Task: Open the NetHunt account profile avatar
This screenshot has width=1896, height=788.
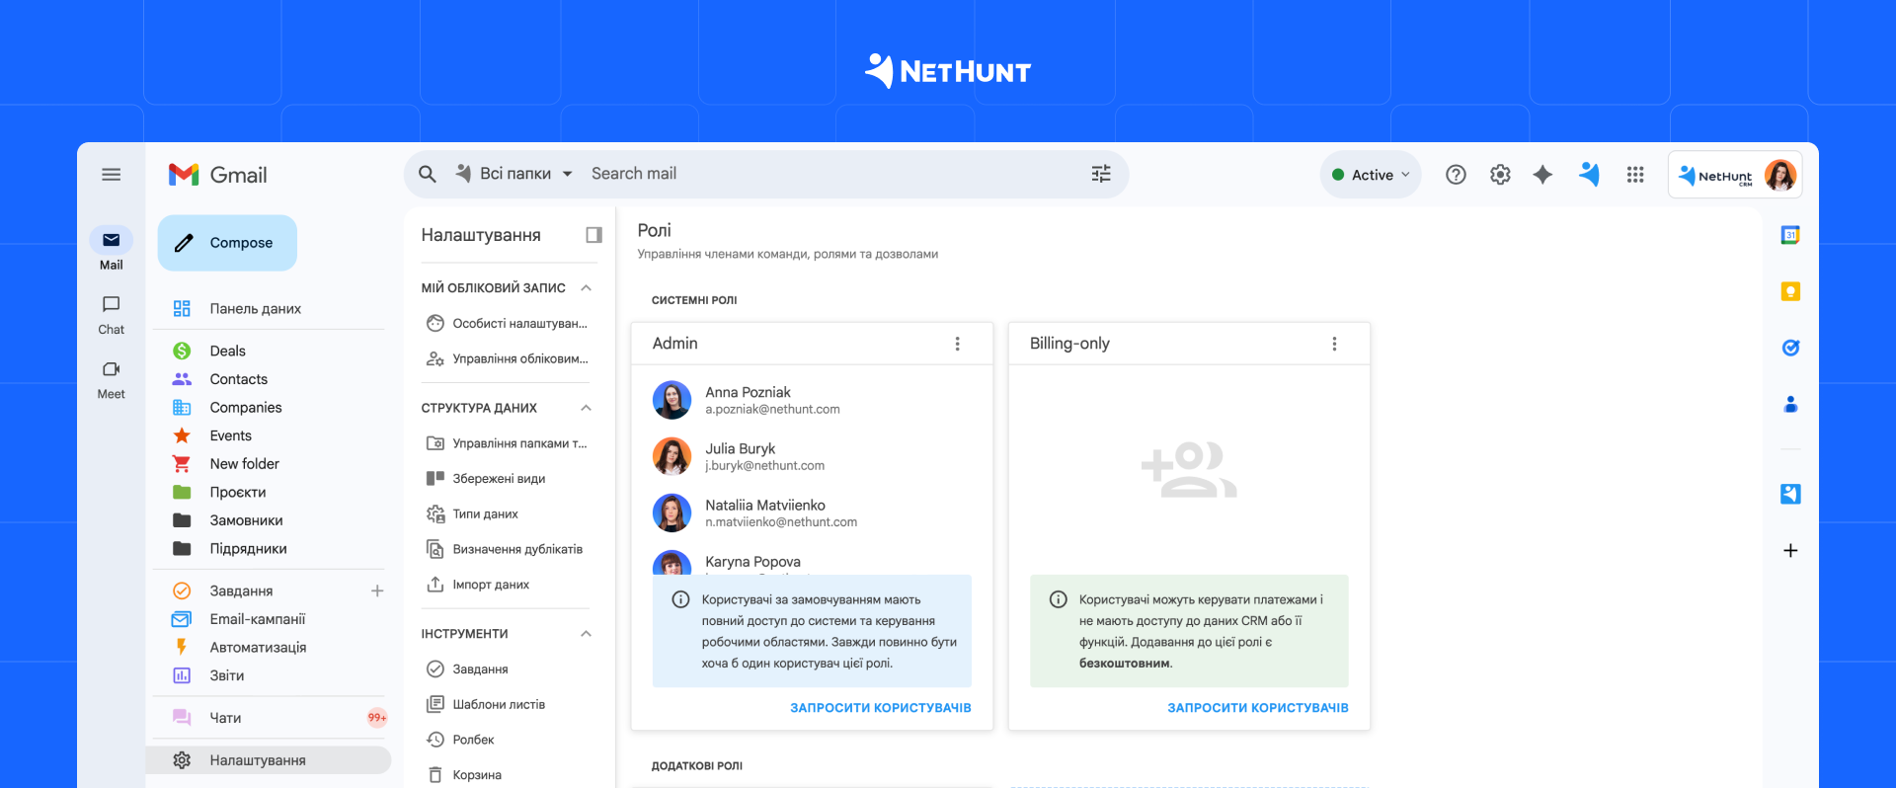Action: click(1780, 176)
